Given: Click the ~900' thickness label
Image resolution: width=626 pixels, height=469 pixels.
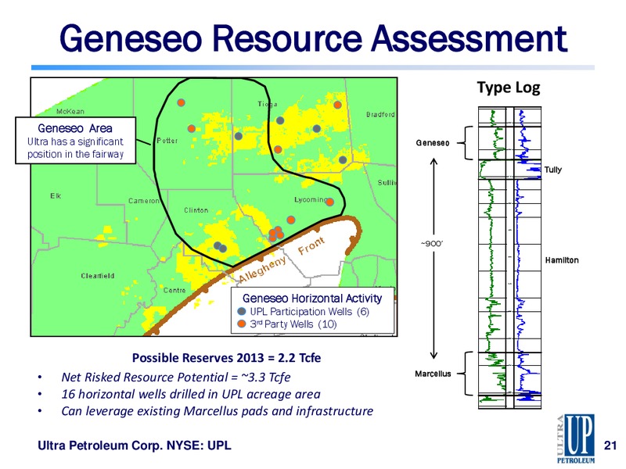Looking at the screenshot, I should tap(432, 243).
